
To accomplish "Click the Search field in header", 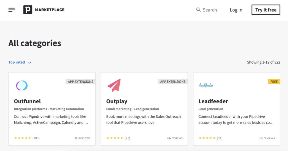I will tap(206, 10).
